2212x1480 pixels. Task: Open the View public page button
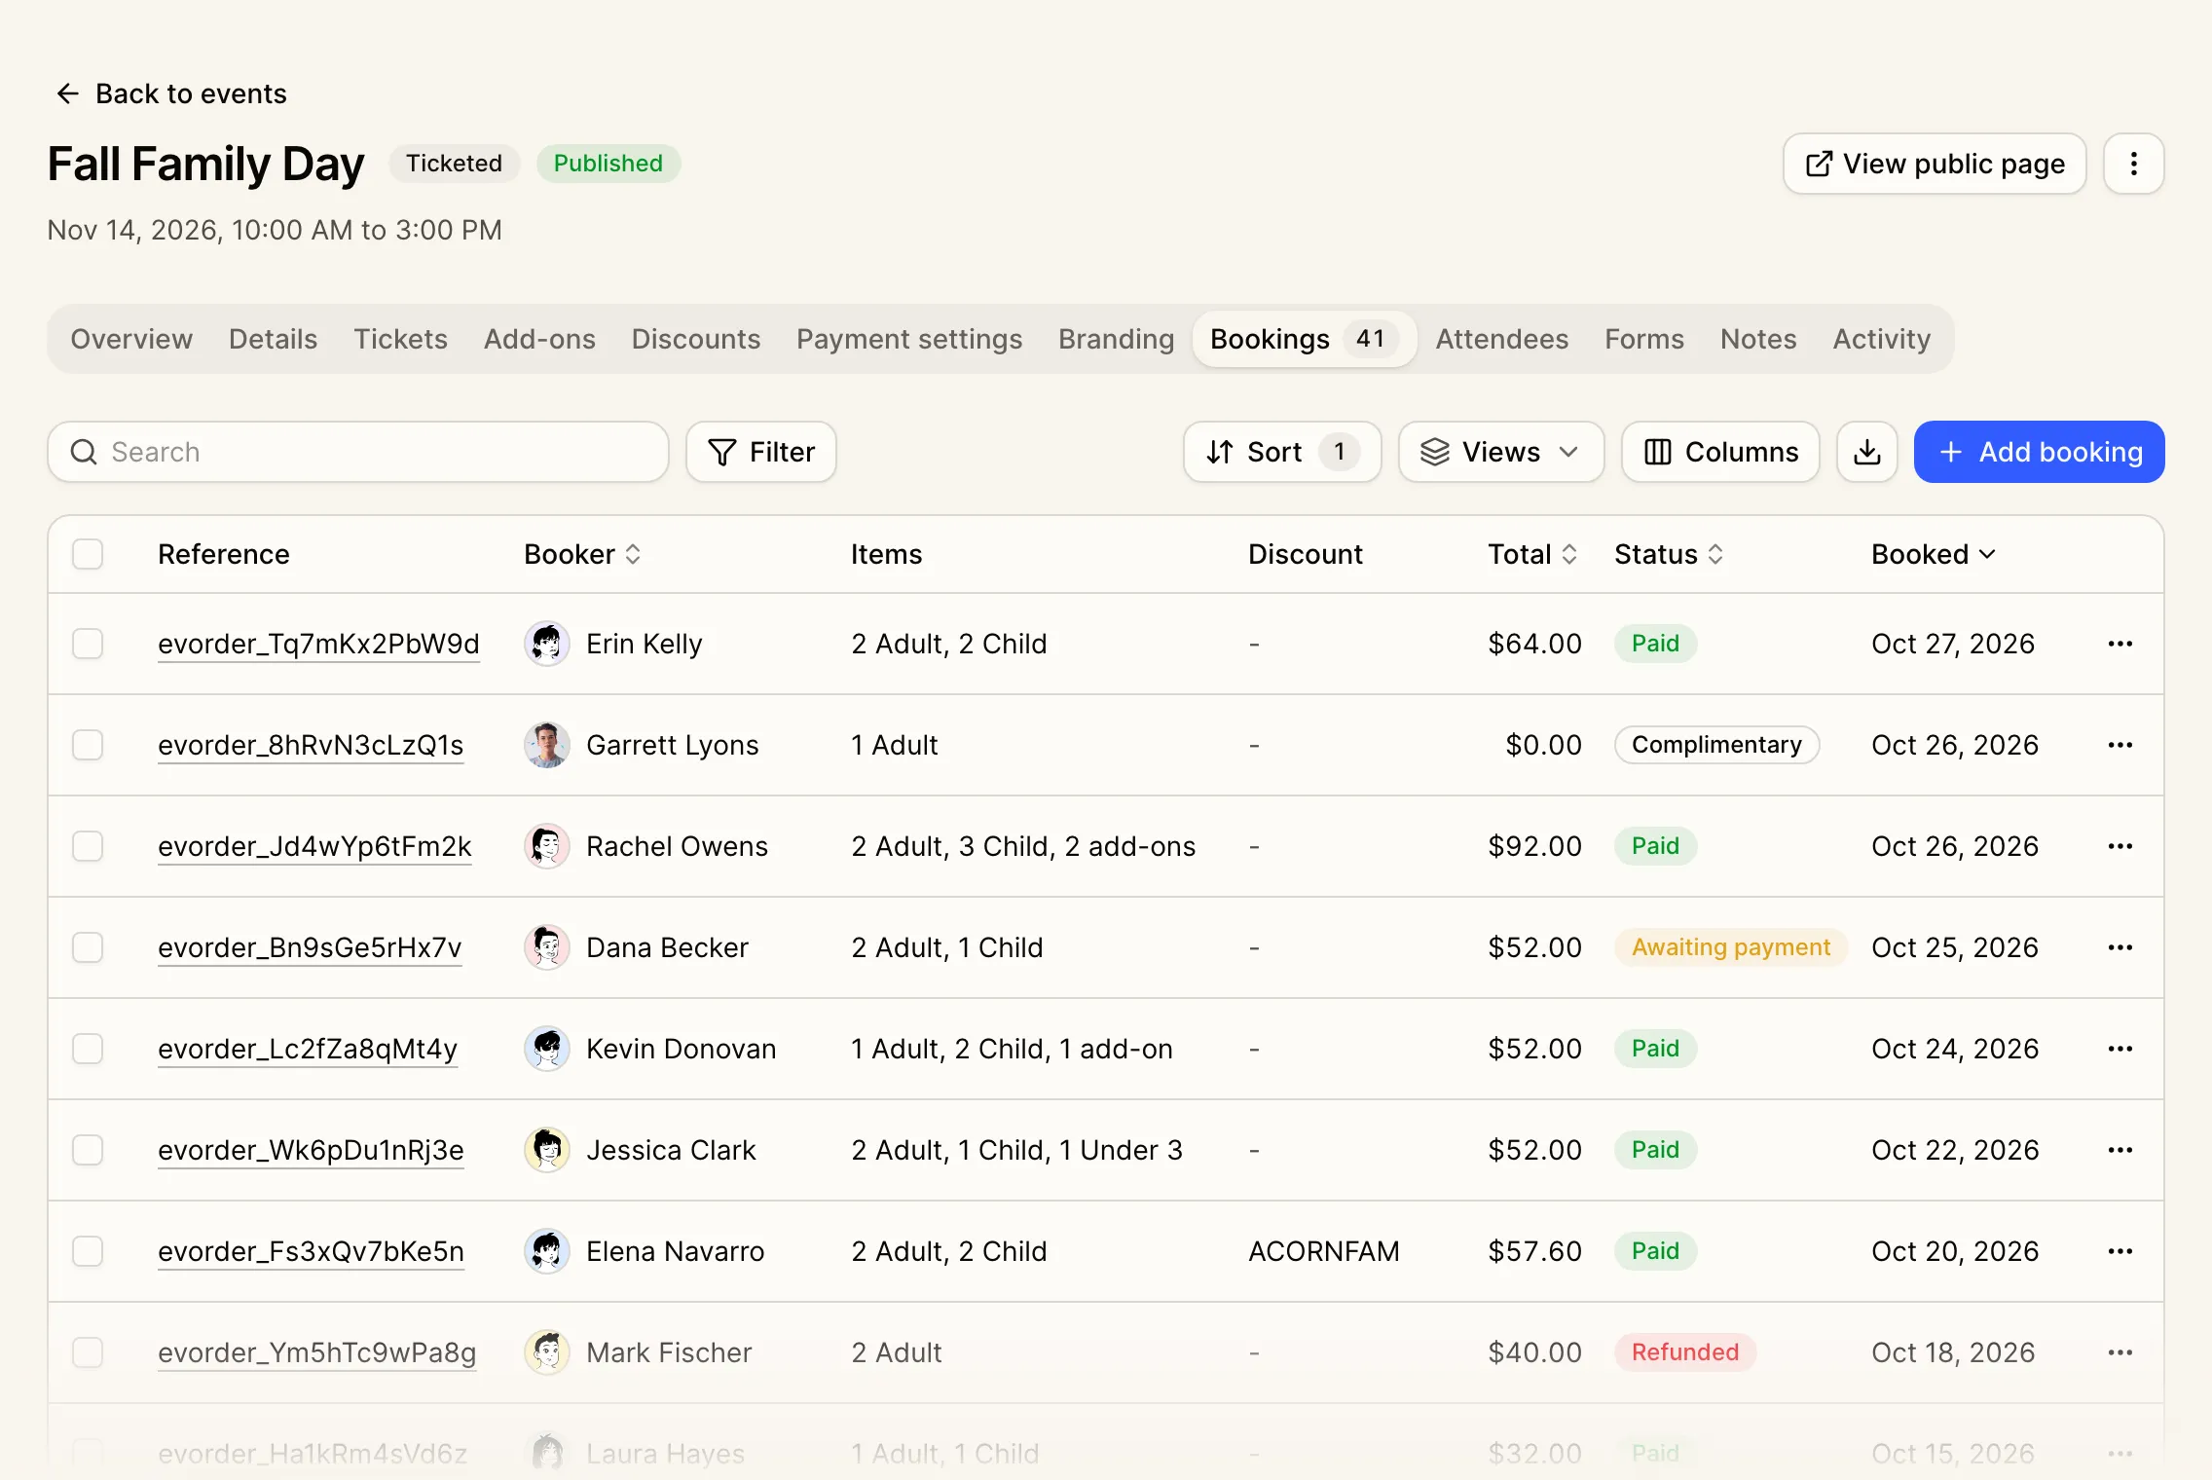click(x=1934, y=164)
